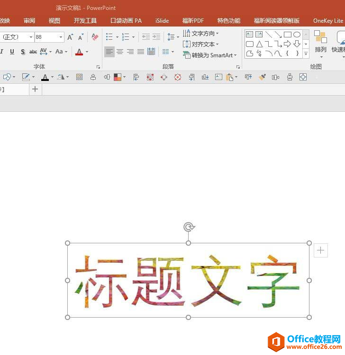Click the rotation handle above text box

pyautogui.click(x=189, y=227)
